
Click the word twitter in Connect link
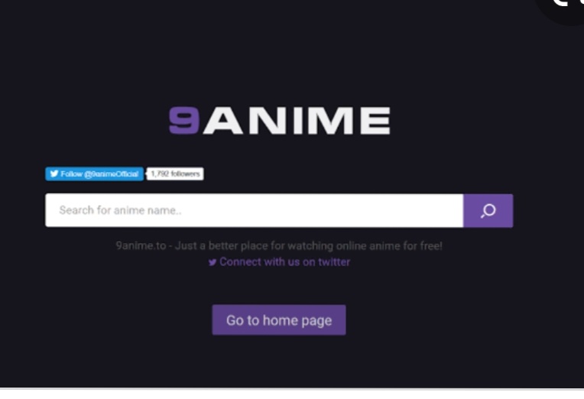tap(334, 262)
